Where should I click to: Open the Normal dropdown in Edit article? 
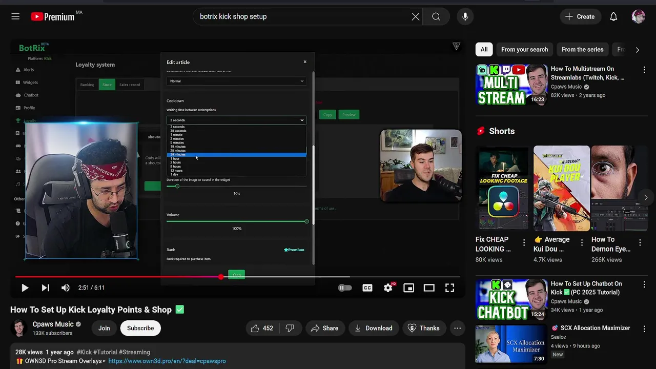[x=236, y=81]
